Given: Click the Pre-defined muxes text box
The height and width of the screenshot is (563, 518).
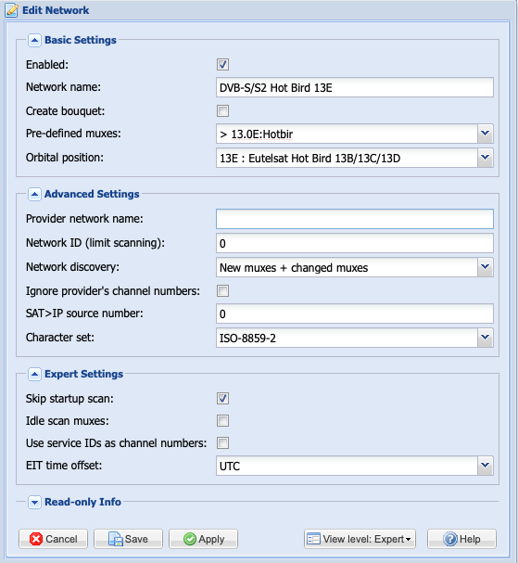Looking at the screenshot, I should [x=347, y=134].
